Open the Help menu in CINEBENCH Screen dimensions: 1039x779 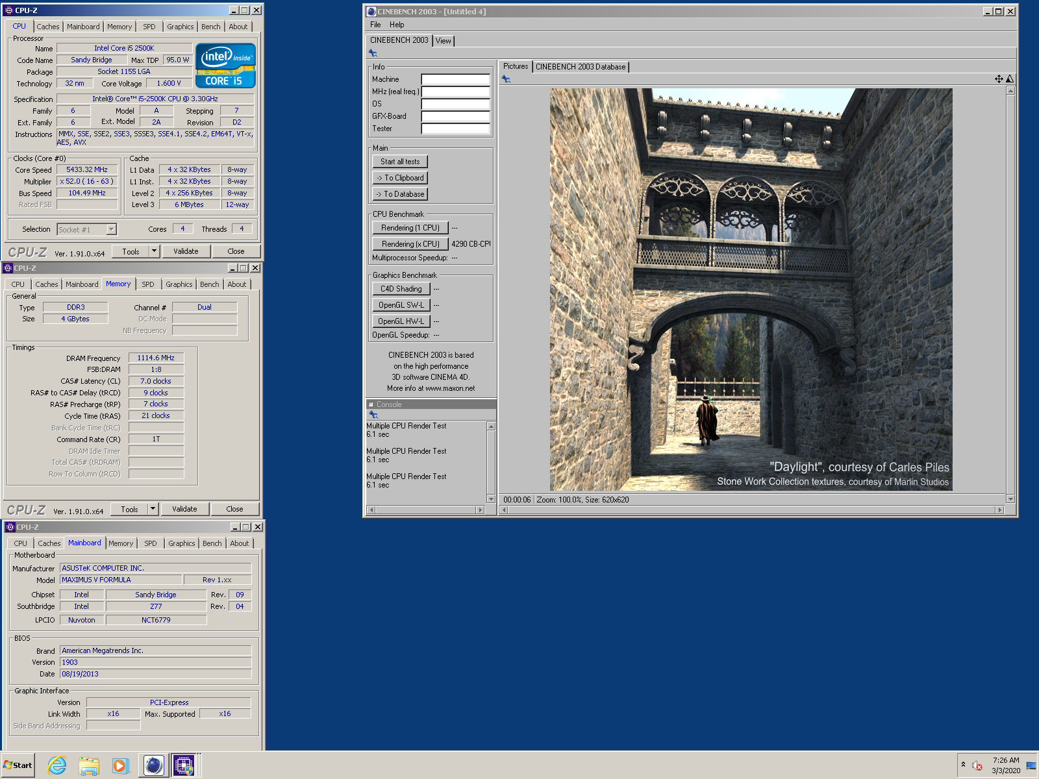pos(397,25)
